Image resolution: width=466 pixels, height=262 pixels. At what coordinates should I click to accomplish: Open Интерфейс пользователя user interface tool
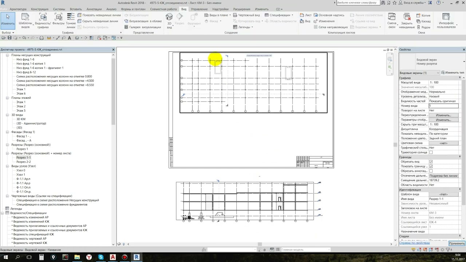click(446, 21)
